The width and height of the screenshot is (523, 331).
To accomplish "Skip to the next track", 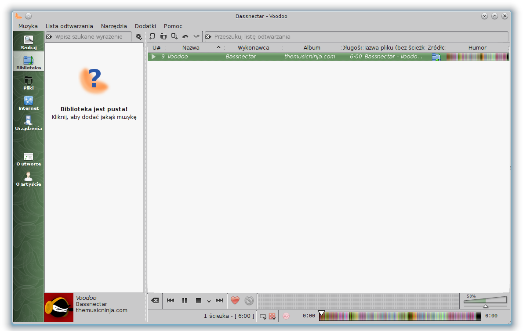I will [x=219, y=301].
